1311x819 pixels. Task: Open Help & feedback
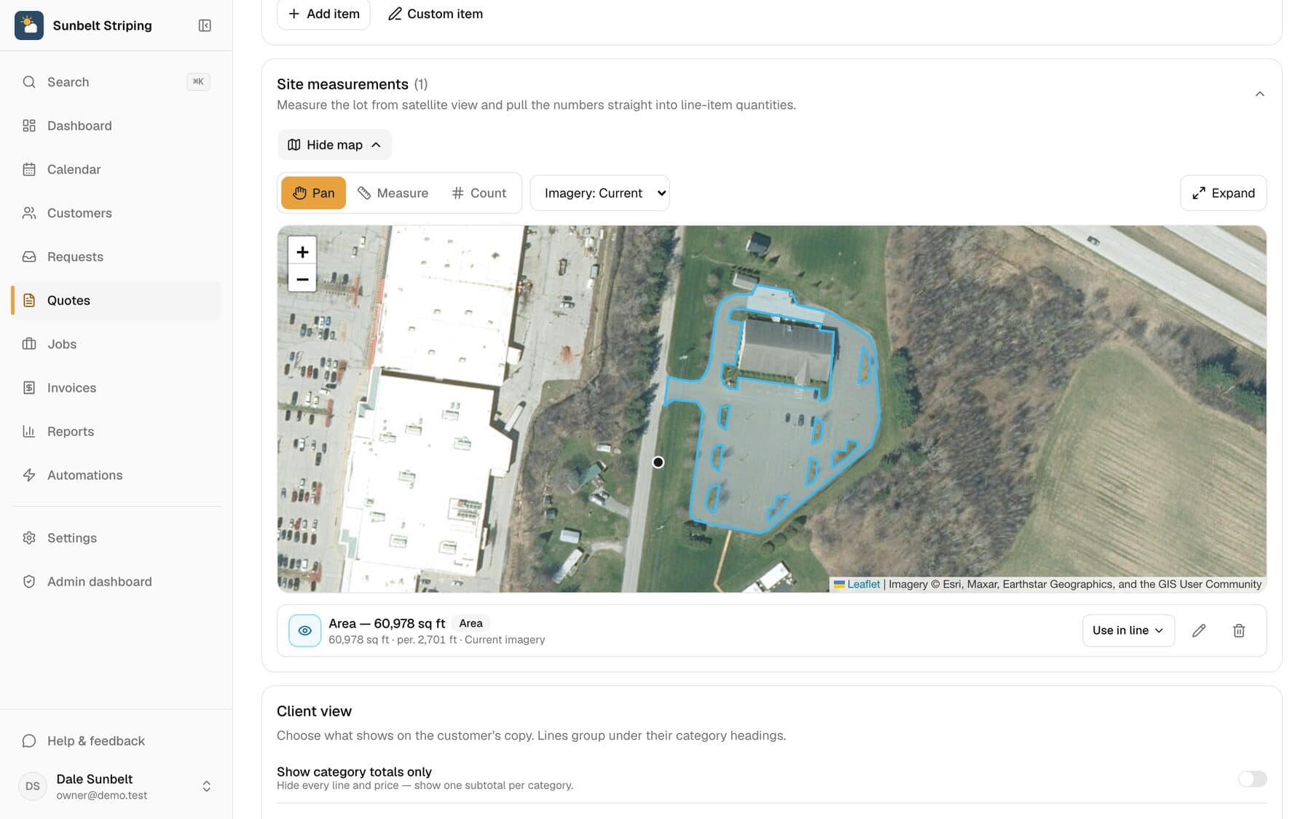click(117, 741)
